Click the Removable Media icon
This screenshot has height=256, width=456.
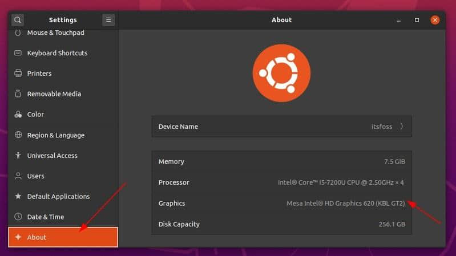[x=18, y=94]
